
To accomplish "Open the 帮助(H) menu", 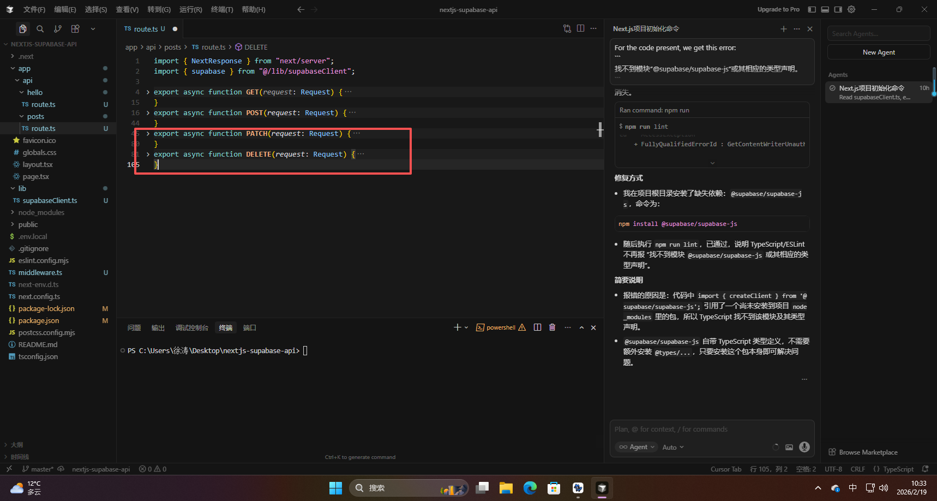I will click(x=254, y=9).
